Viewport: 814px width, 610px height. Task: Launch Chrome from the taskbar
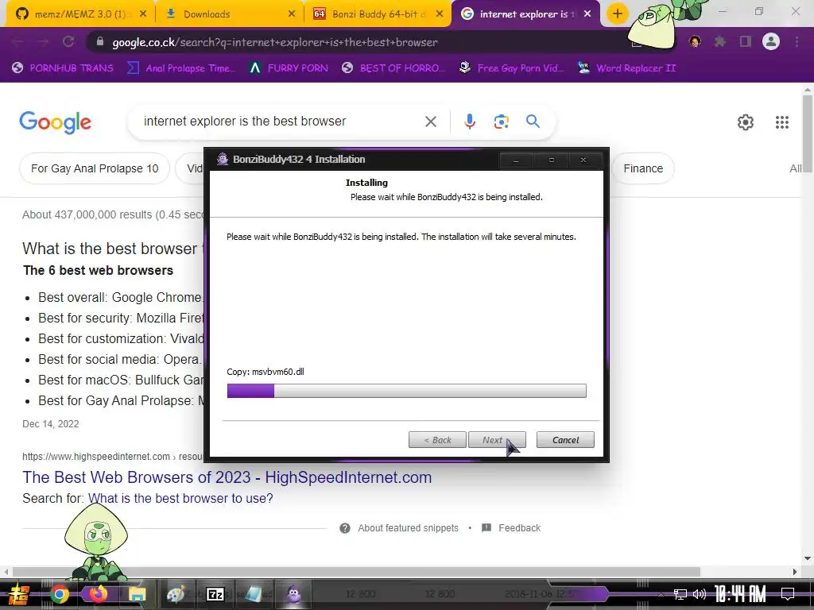59,594
